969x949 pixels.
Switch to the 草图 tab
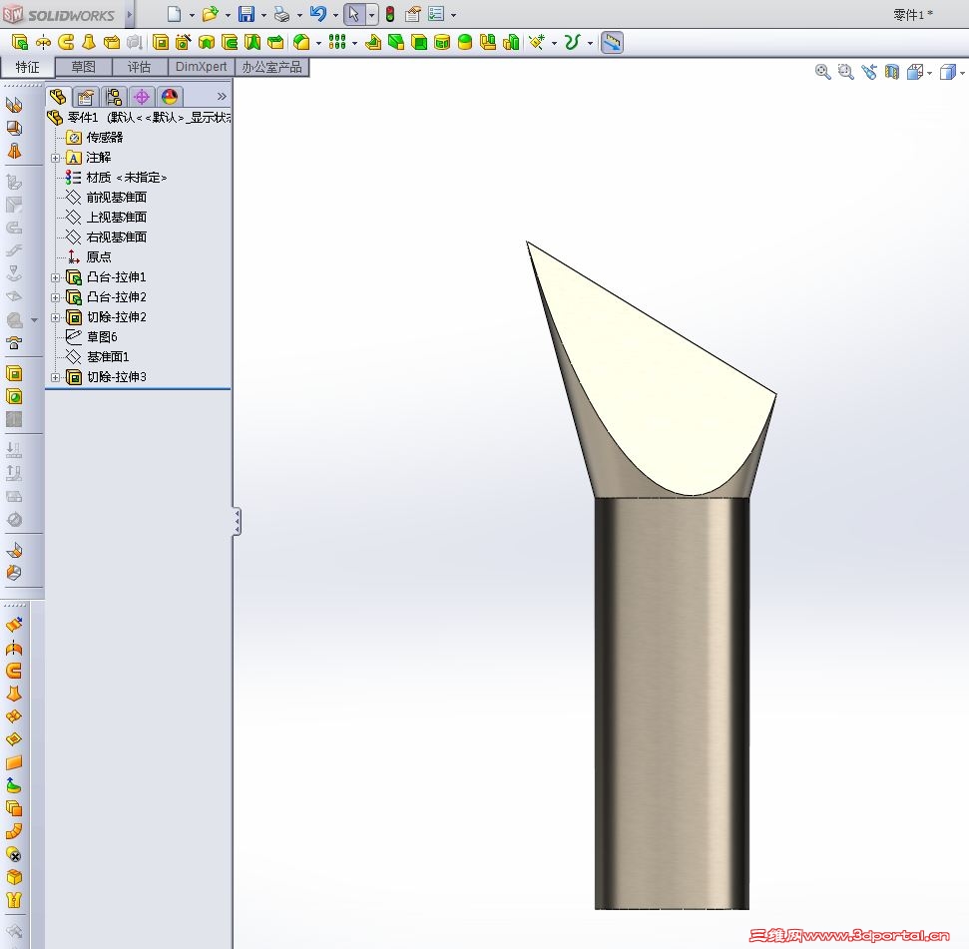pos(84,67)
